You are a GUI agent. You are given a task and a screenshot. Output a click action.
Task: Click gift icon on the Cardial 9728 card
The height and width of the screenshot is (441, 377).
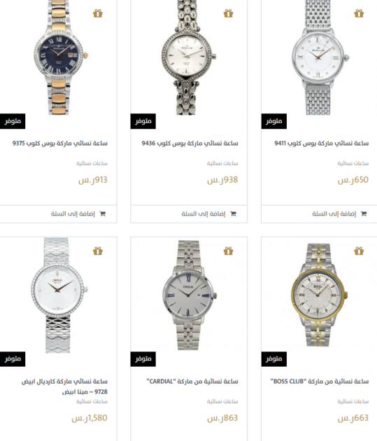pos(98,251)
